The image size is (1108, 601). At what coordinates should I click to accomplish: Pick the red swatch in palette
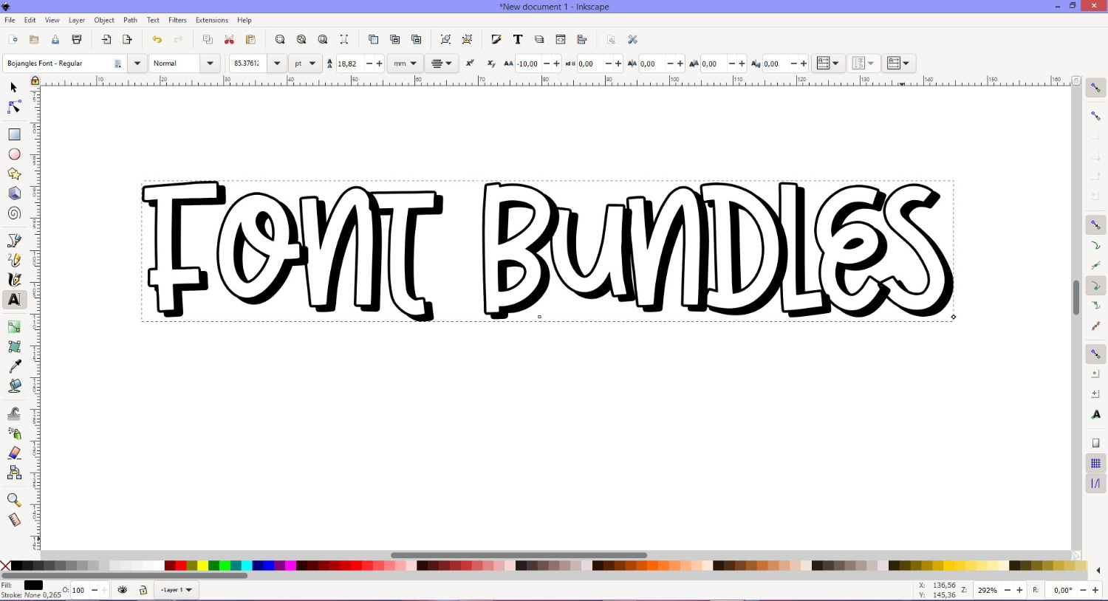tap(181, 566)
